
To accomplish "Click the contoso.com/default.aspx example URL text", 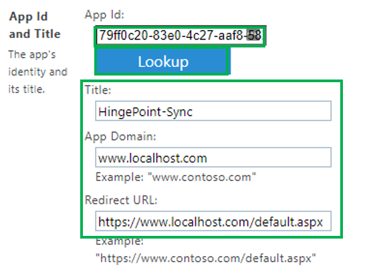I will (x=206, y=258).
